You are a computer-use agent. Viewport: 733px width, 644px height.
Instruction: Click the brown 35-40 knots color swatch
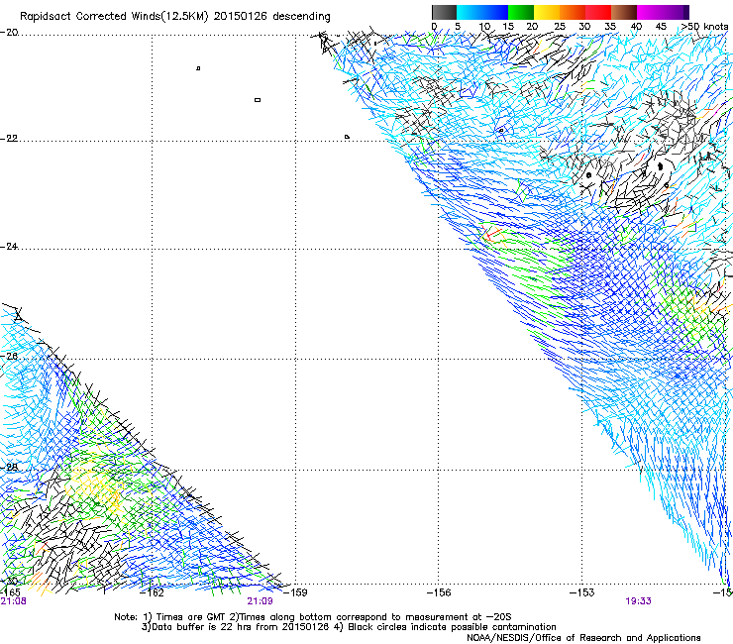[624, 12]
